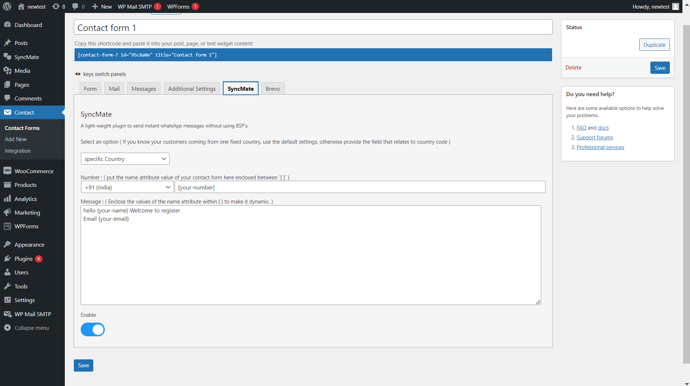Open Add New under Contact menu
Viewport: 690px width, 386px height.
[x=15, y=139]
